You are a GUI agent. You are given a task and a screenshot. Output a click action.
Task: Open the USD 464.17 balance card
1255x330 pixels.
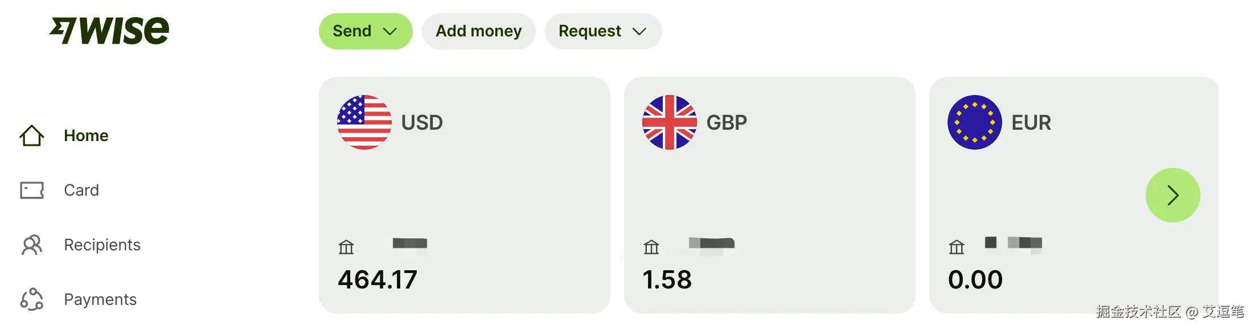(464, 193)
